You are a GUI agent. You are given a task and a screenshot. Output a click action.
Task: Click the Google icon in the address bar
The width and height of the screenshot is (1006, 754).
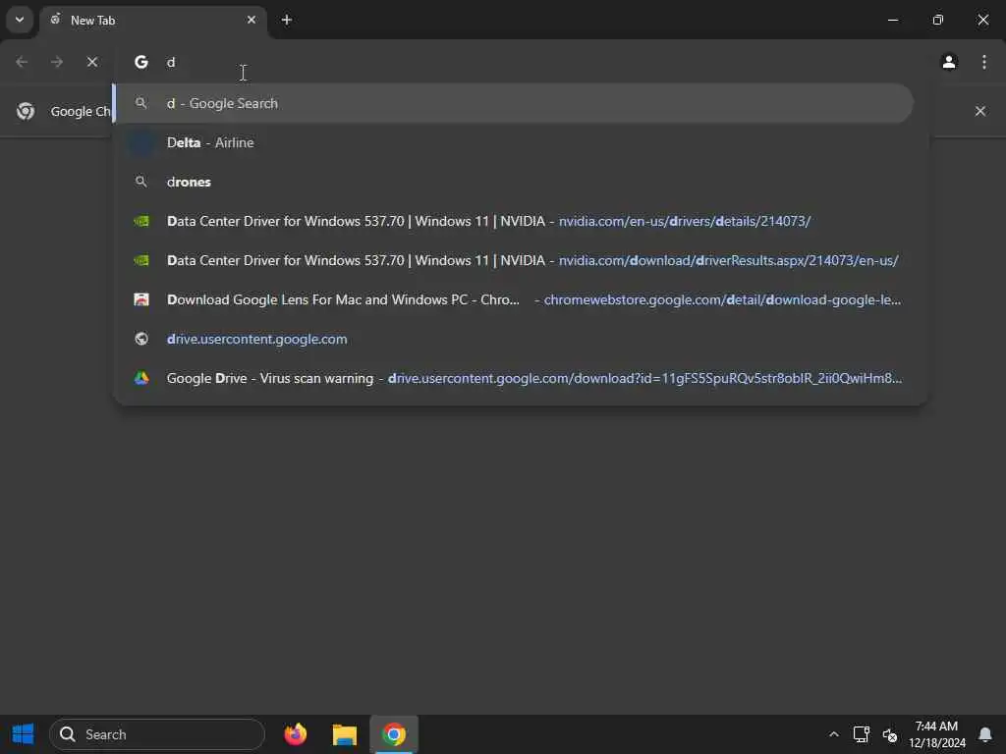[x=141, y=62]
